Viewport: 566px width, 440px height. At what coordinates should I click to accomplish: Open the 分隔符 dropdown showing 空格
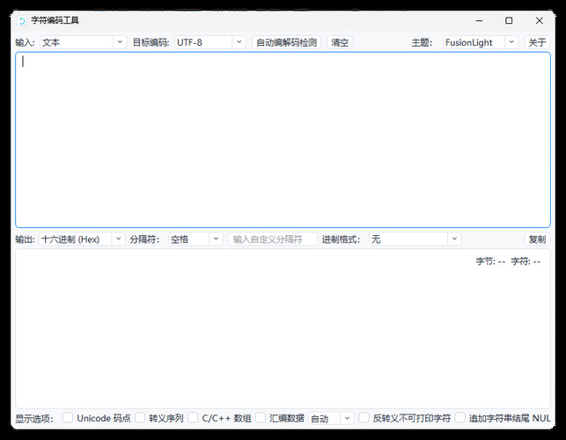coord(195,238)
